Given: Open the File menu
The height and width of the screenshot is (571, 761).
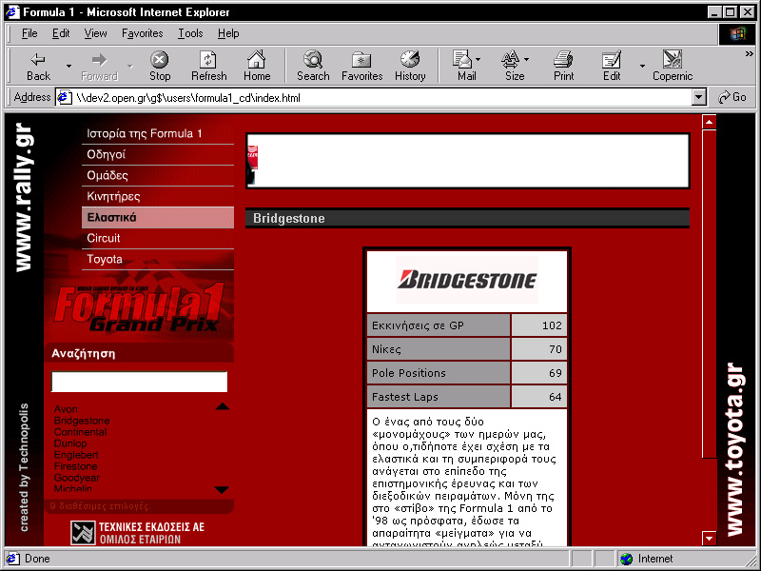Looking at the screenshot, I should tap(29, 33).
